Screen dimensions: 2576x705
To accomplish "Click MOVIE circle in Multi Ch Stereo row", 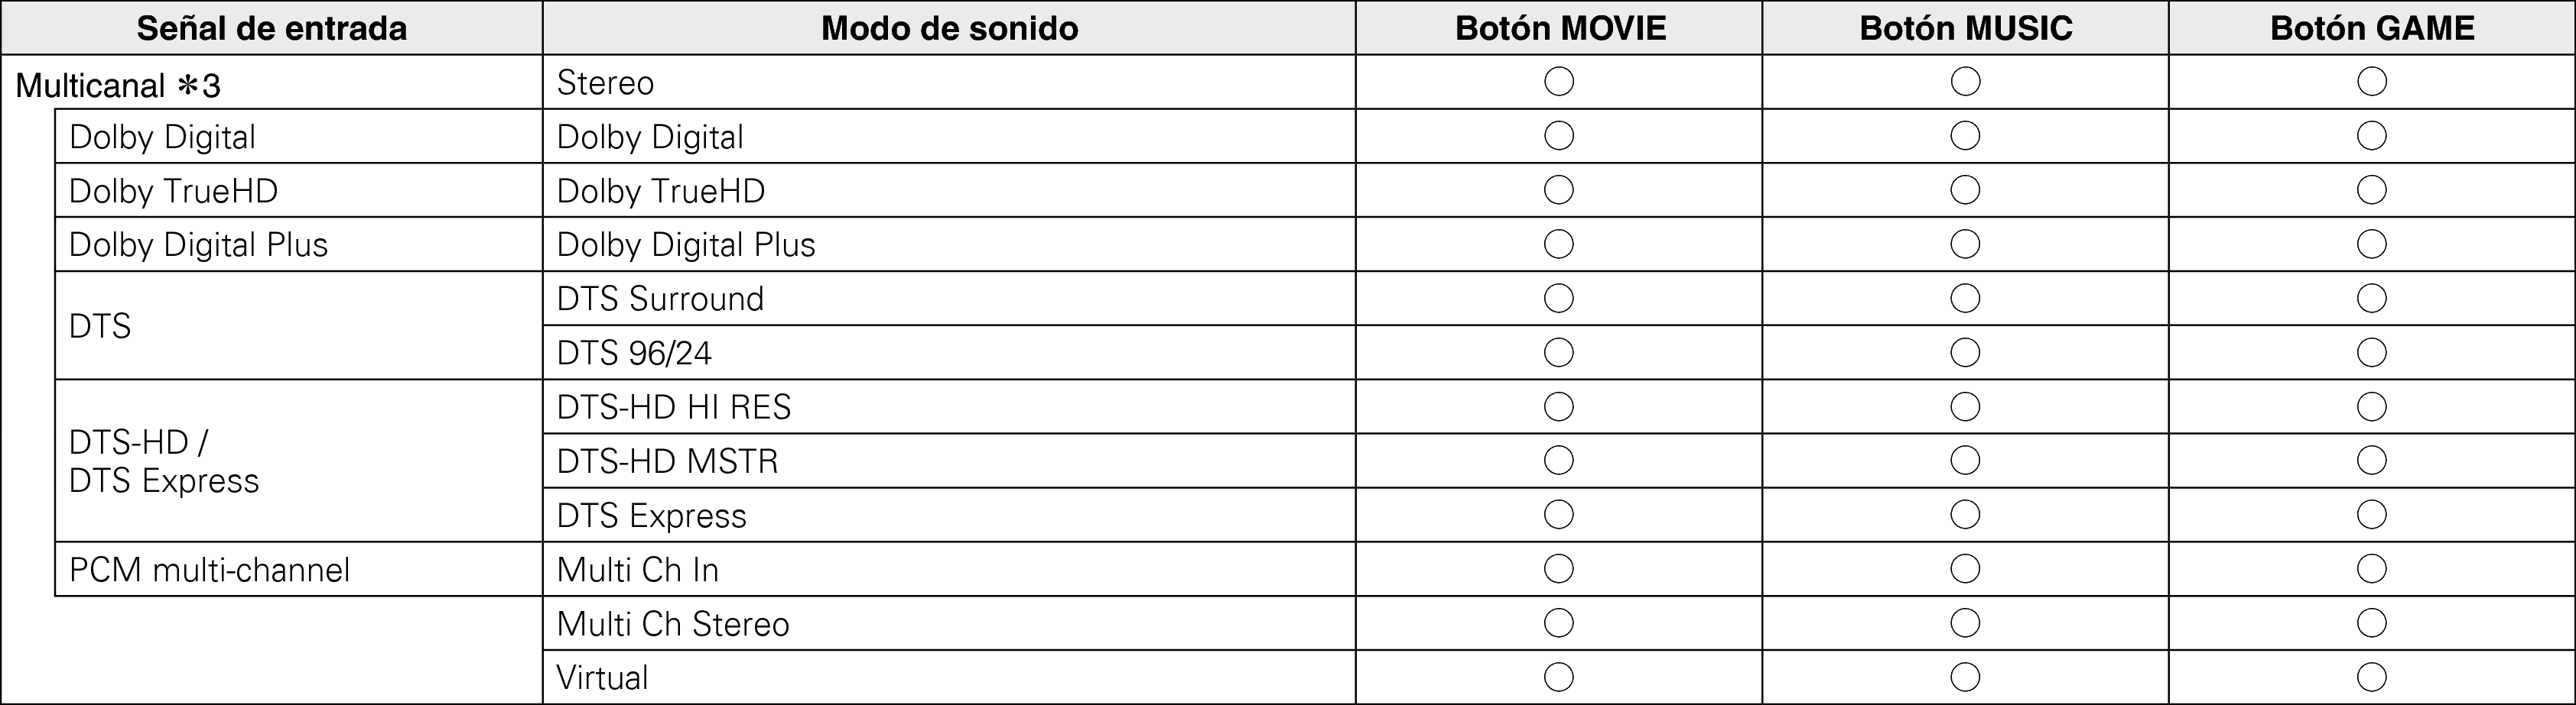I will coord(1559,623).
